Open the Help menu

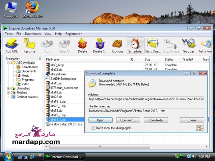pyautogui.click(x=58, y=34)
